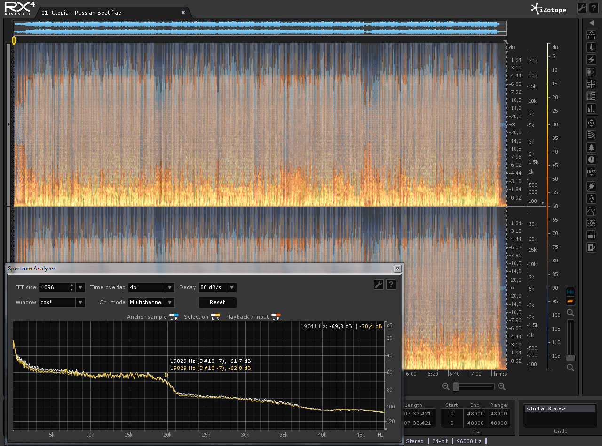602x446 pixels.
Task: Collapse the modules panel with left arrow
Action: 592,23
